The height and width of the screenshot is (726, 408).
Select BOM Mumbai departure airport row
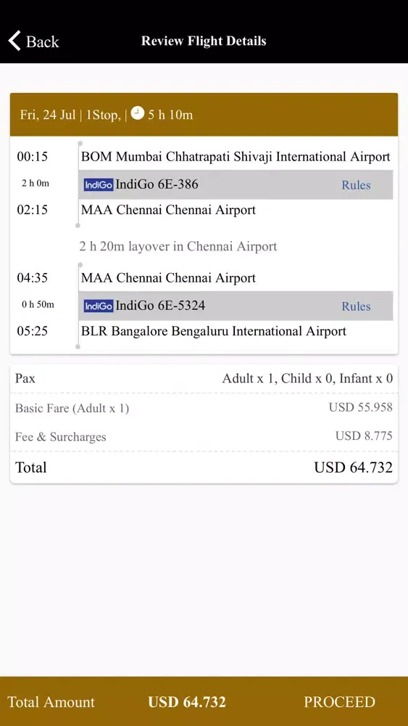[204, 157]
